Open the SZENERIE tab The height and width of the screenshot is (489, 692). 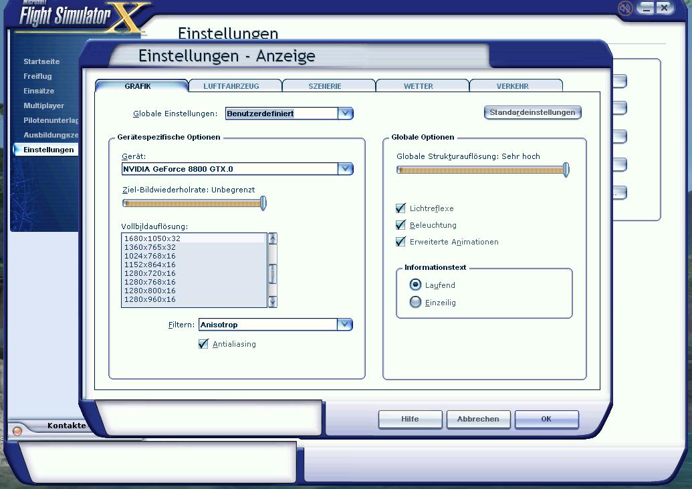(x=325, y=86)
